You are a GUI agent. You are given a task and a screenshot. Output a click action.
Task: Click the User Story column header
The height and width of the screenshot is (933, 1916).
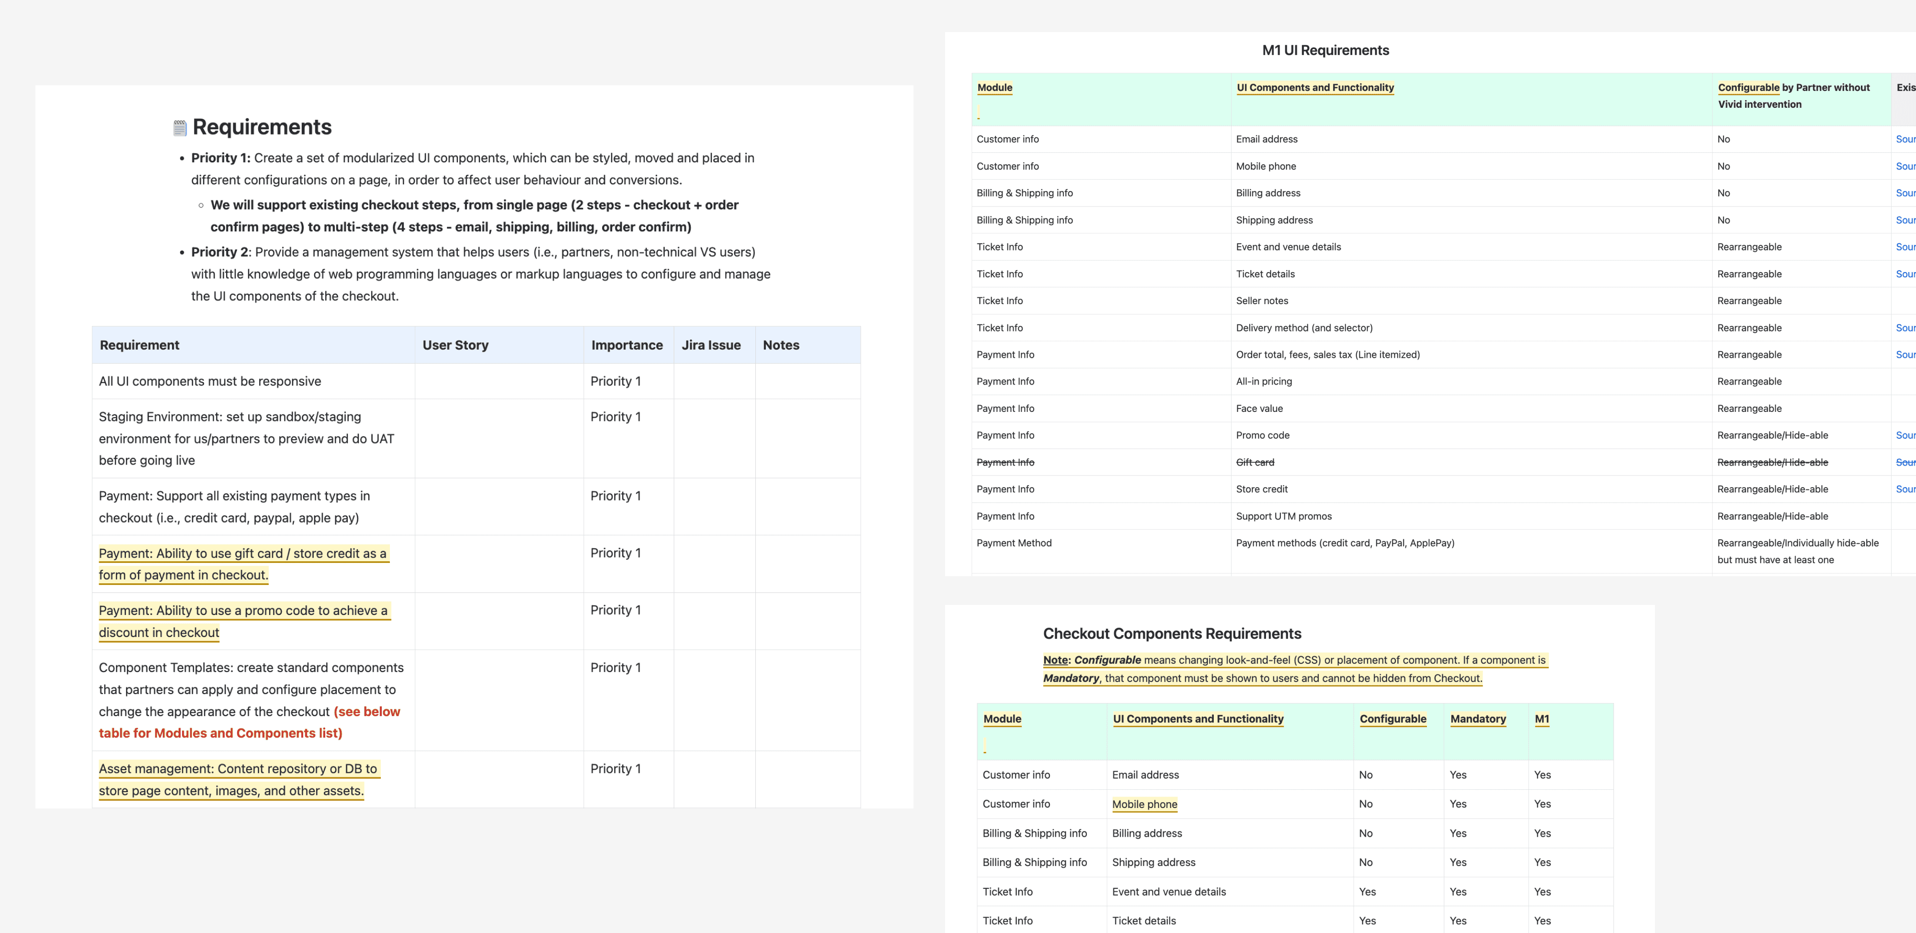click(x=455, y=345)
